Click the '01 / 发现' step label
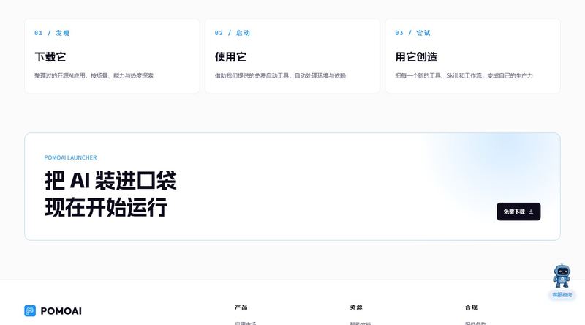585x325 pixels. (x=52, y=33)
